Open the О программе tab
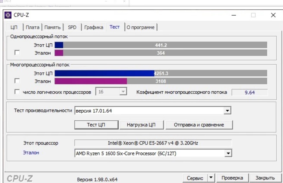 140,27
